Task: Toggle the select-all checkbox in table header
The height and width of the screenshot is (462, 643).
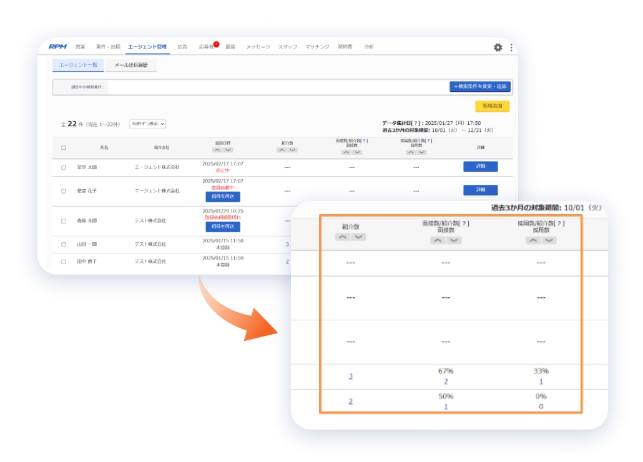Action: tap(63, 148)
